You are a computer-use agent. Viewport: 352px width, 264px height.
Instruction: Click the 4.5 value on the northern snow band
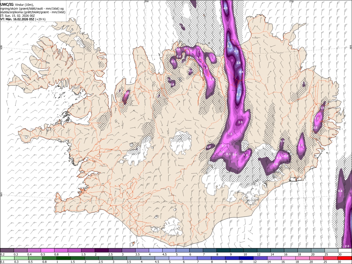pyautogui.click(x=226, y=9)
